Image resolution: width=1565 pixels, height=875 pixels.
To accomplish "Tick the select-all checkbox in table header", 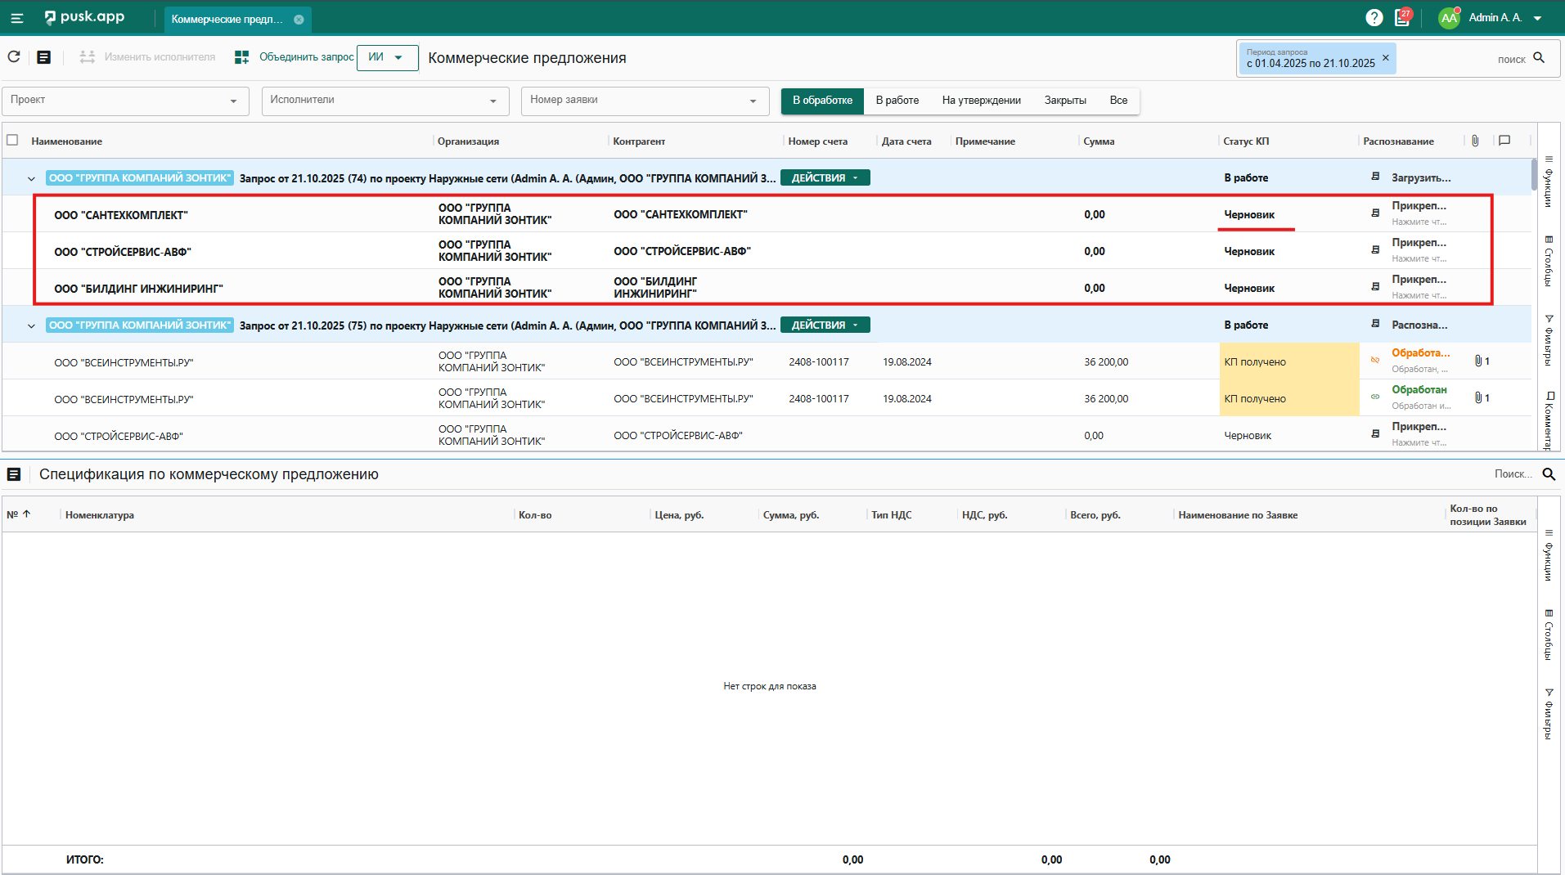I will [x=12, y=141].
